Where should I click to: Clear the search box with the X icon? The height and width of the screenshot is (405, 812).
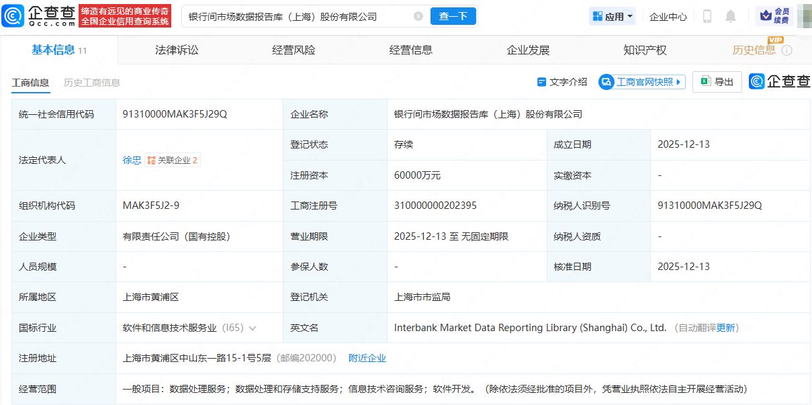(418, 16)
